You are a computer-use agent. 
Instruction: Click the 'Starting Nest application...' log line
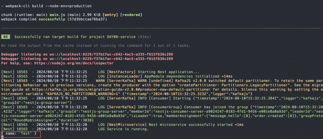[168, 72]
